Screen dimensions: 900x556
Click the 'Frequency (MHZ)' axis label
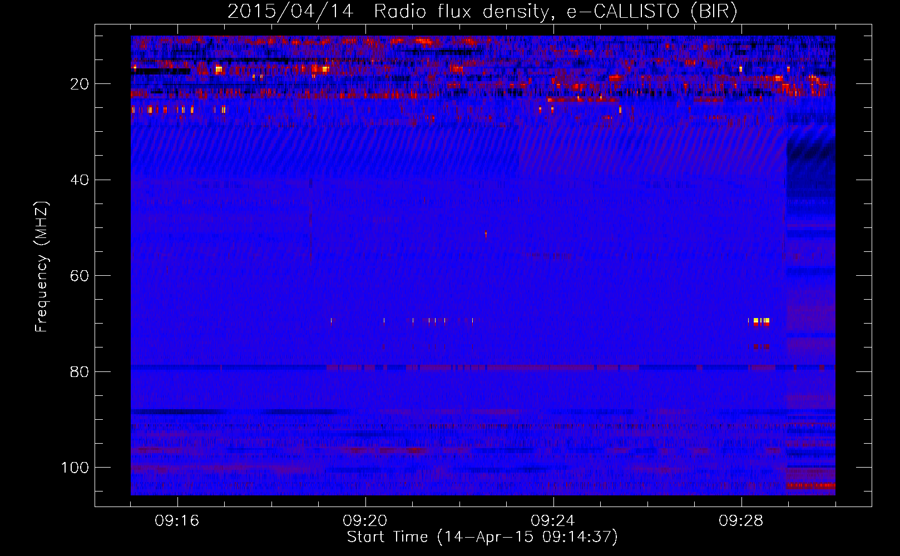tap(42, 266)
